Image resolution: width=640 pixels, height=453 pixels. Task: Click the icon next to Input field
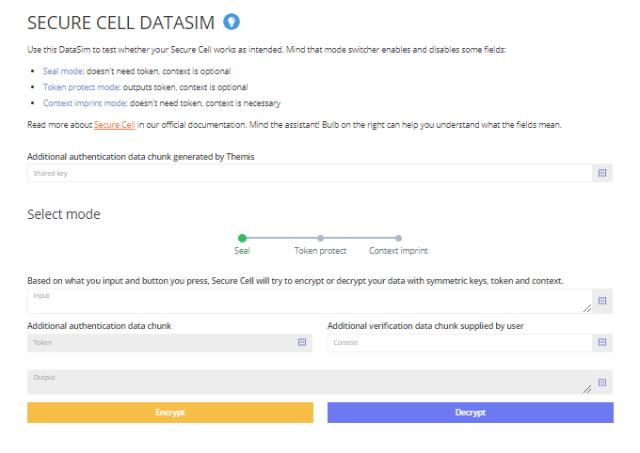click(x=602, y=301)
